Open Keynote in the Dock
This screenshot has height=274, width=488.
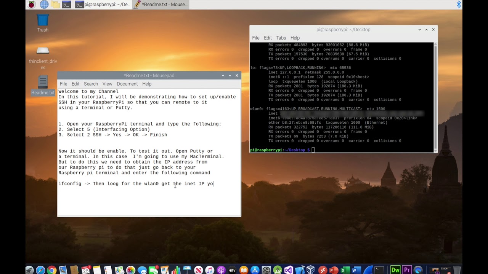tap(187, 269)
